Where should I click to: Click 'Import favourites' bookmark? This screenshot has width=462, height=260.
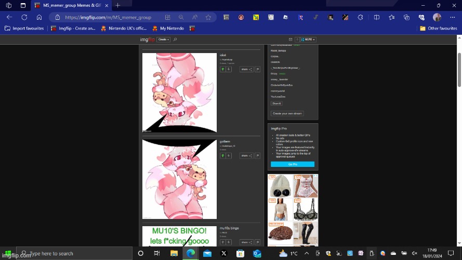[x=24, y=28]
